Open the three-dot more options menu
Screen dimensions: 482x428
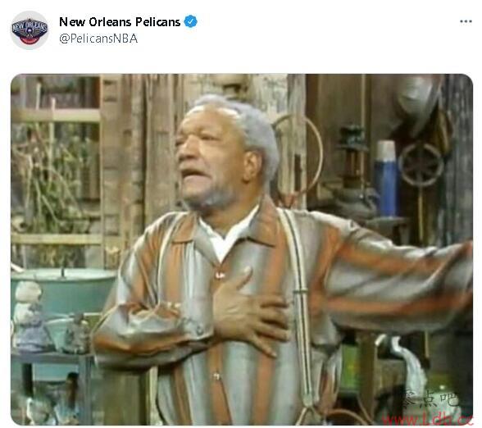[466, 21]
